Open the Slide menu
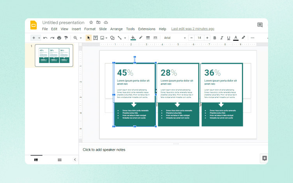Image resolution: width=293 pixels, height=183 pixels. click(103, 29)
